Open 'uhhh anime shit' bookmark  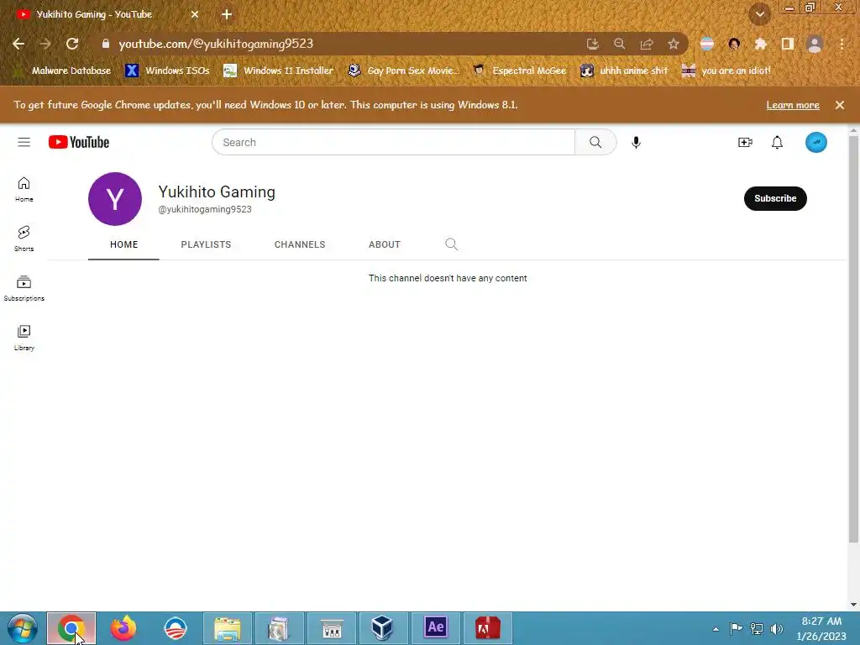[625, 71]
